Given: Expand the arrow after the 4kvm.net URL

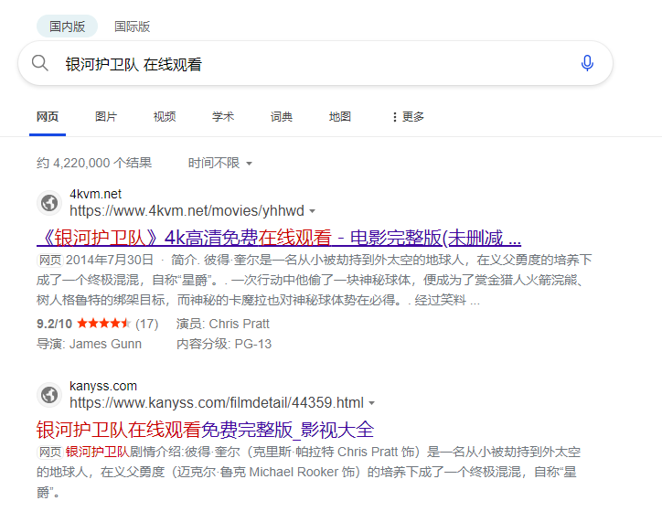Looking at the screenshot, I should [x=313, y=211].
